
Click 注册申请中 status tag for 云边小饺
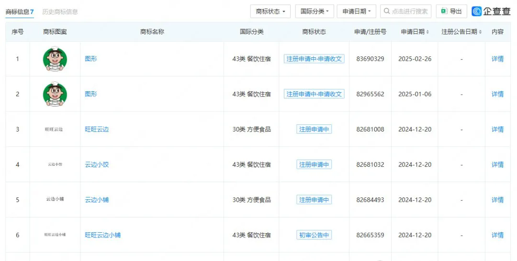(x=314, y=164)
